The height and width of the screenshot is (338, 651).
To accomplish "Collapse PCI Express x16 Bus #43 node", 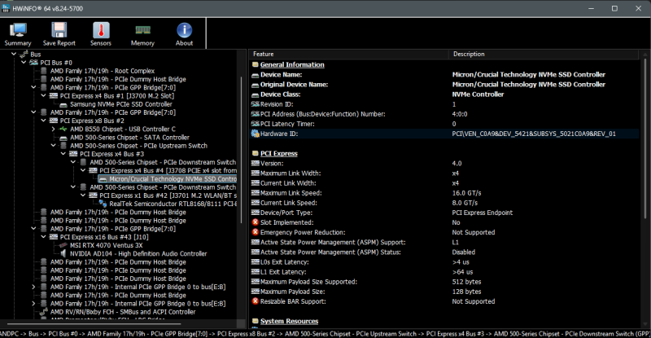I will click(44, 237).
